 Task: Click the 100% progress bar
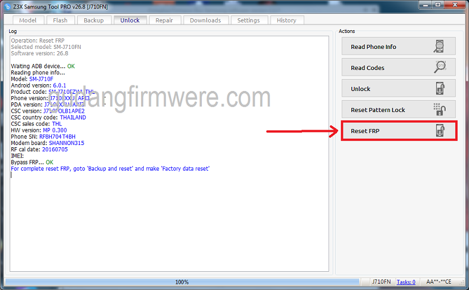click(182, 282)
